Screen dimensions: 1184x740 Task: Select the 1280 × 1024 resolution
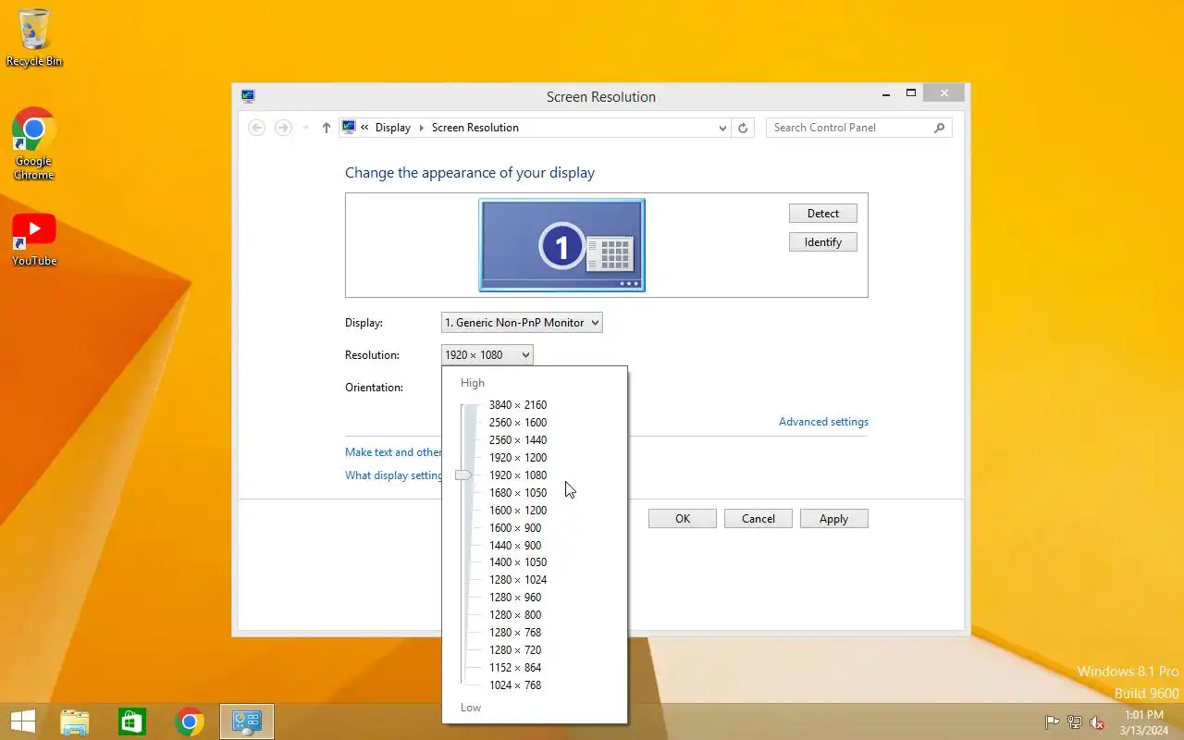point(518,580)
